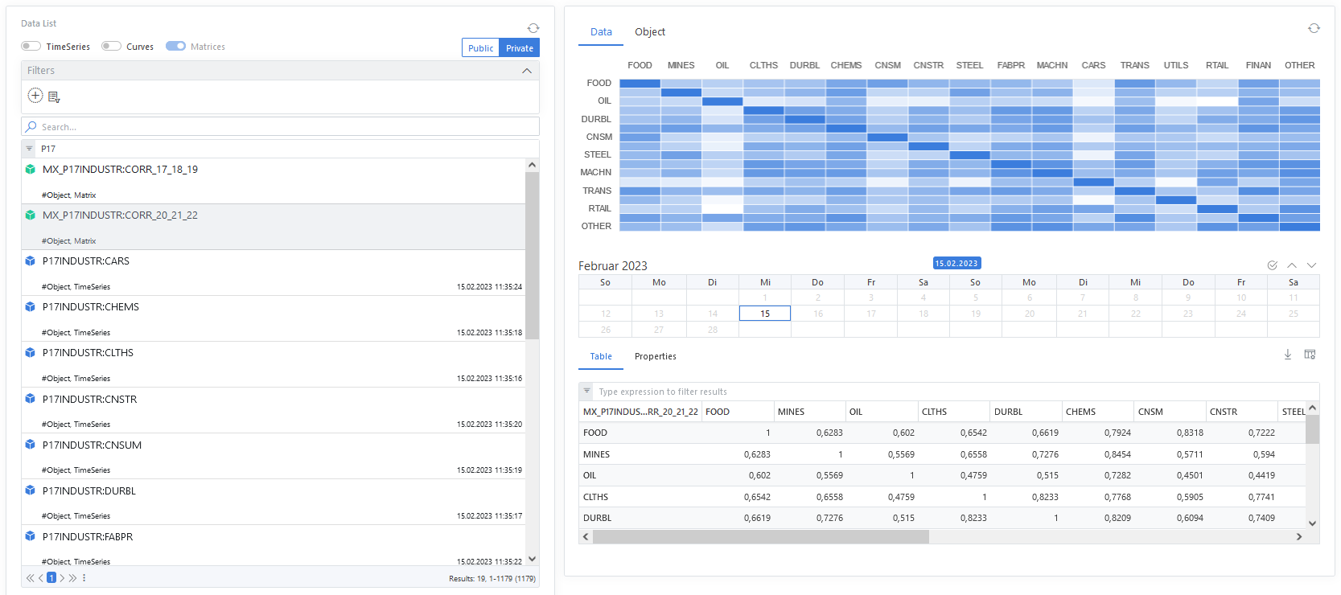This screenshot has height=595, width=1341.
Task: Open table column settings icon
Action: pos(1310,355)
